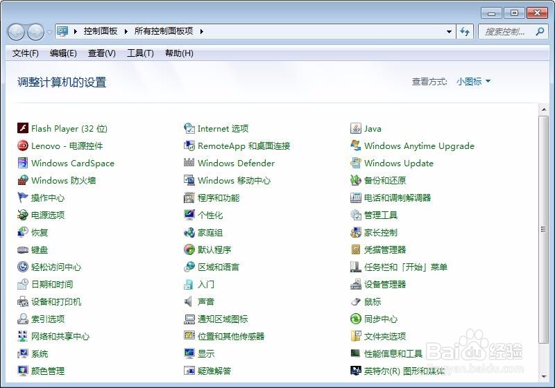This screenshot has height=388, width=555.
Task: Open the Lenovo 电源控件 icon
Action: (x=23, y=145)
